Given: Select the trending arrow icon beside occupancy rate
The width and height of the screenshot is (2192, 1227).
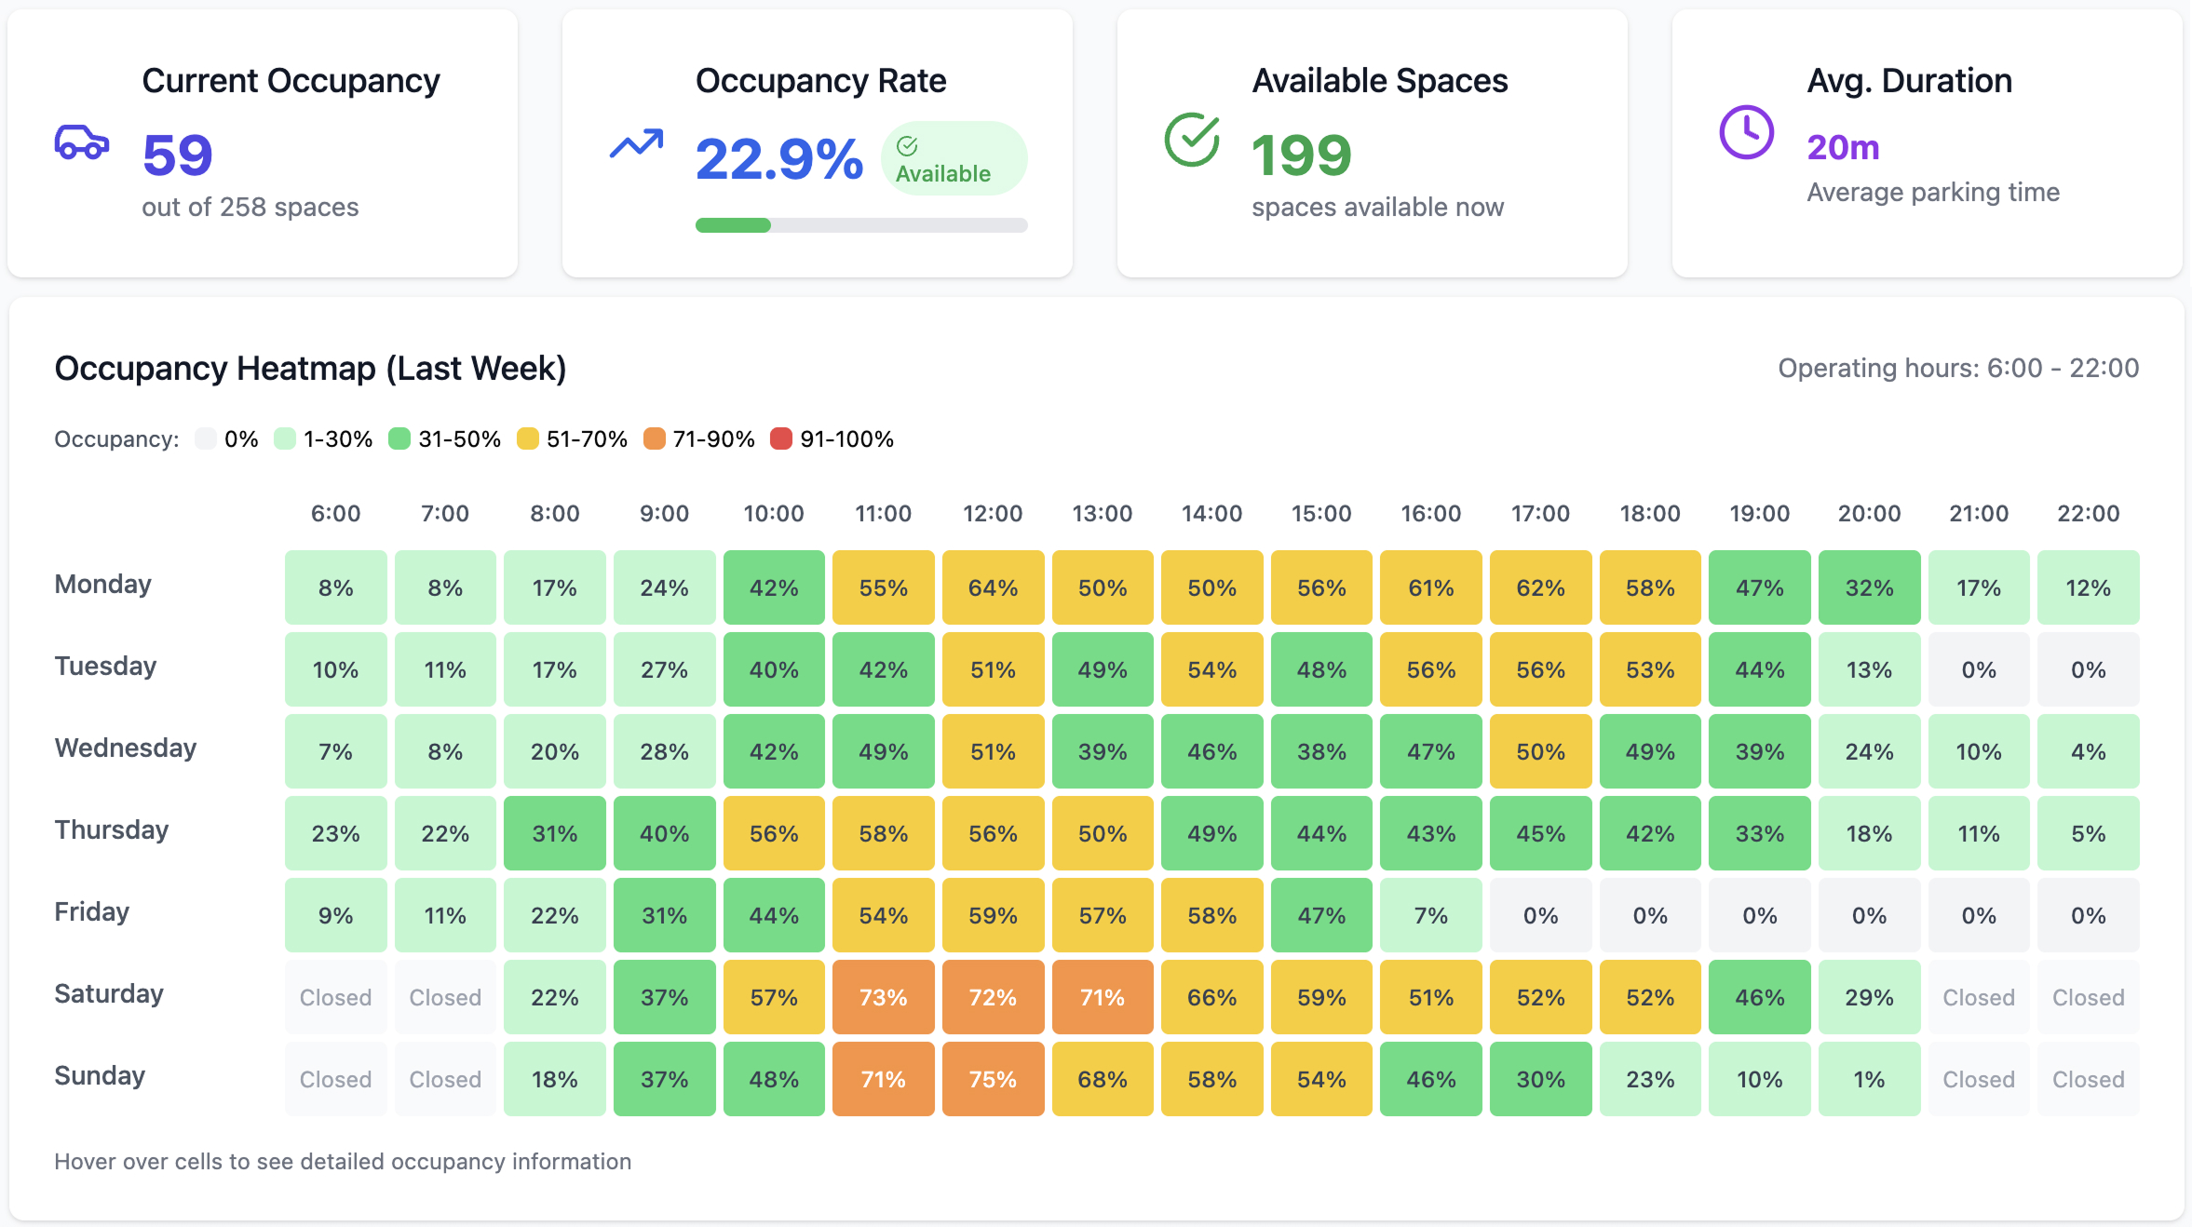Looking at the screenshot, I should tap(636, 144).
